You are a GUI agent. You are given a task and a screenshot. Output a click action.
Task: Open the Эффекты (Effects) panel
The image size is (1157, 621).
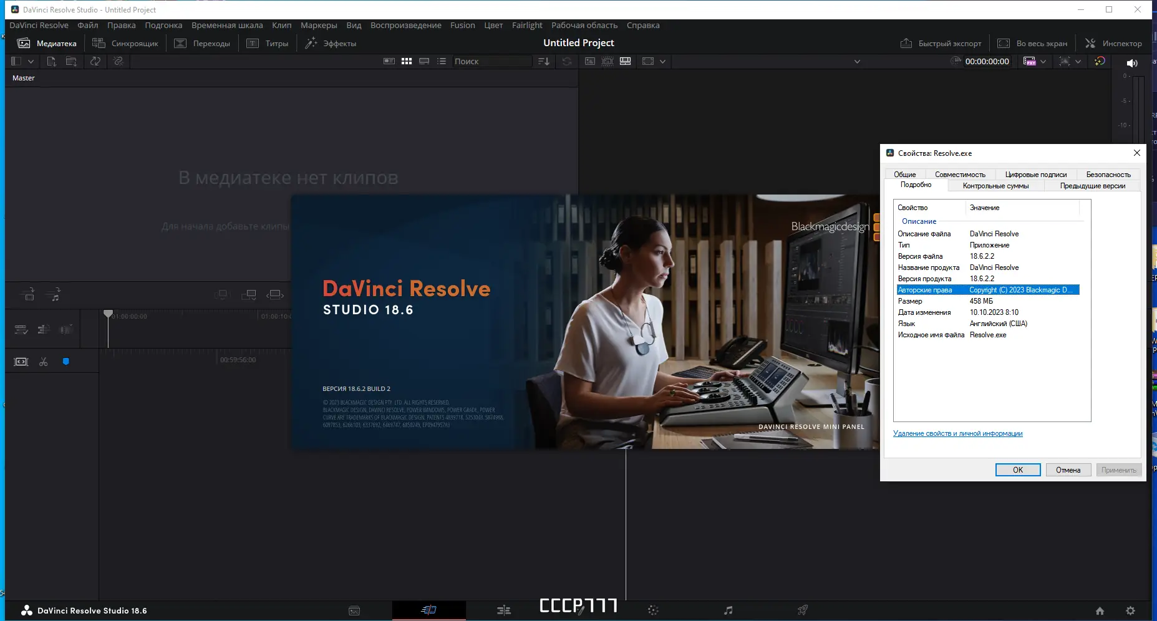coord(331,44)
